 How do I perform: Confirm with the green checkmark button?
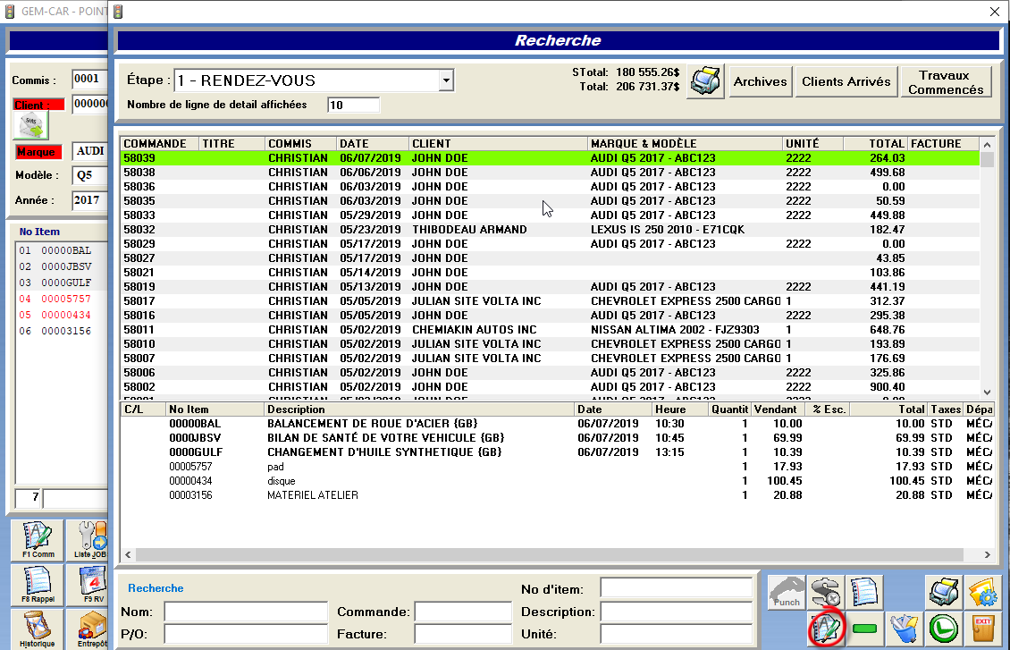tap(944, 629)
